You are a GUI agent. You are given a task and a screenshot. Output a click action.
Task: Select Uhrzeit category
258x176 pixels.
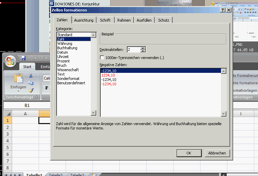click(x=74, y=57)
